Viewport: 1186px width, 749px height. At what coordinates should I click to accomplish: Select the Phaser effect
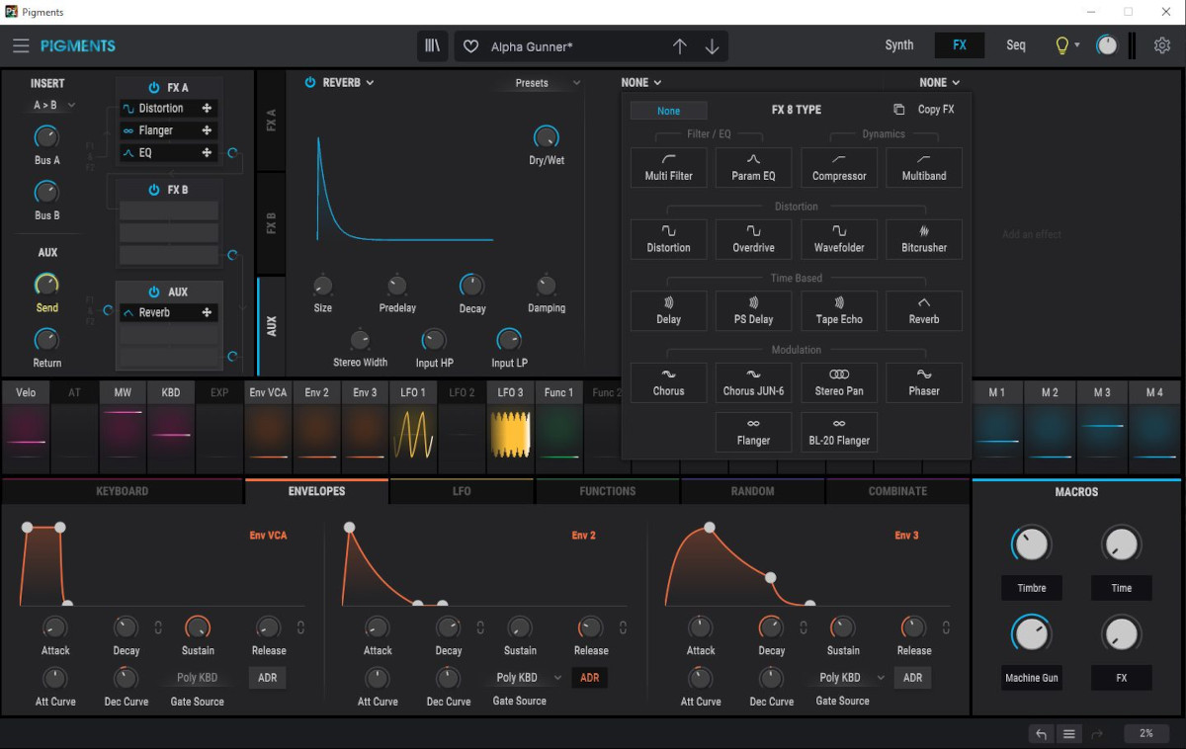pyautogui.click(x=924, y=382)
